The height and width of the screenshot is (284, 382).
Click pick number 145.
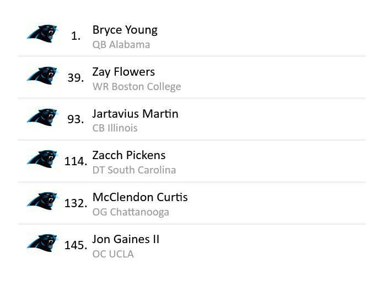click(x=76, y=245)
